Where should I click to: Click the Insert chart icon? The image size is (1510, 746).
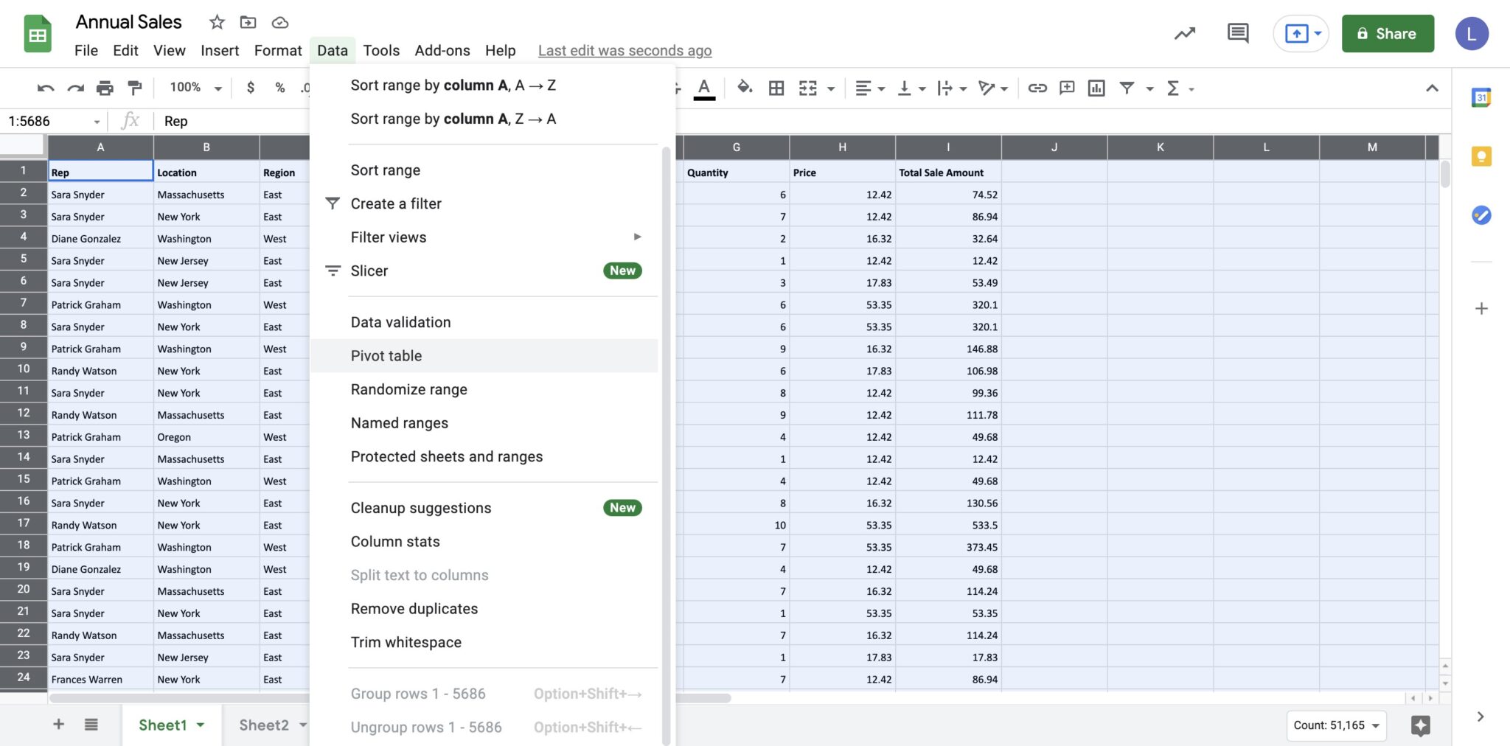click(x=1096, y=88)
